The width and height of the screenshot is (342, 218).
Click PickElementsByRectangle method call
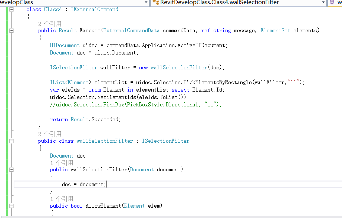click(x=217, y=82)
